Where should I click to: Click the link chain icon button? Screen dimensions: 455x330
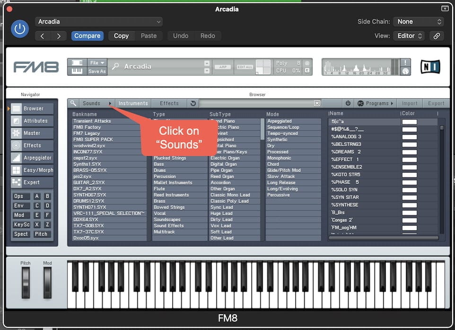click(x=437, y=36)
